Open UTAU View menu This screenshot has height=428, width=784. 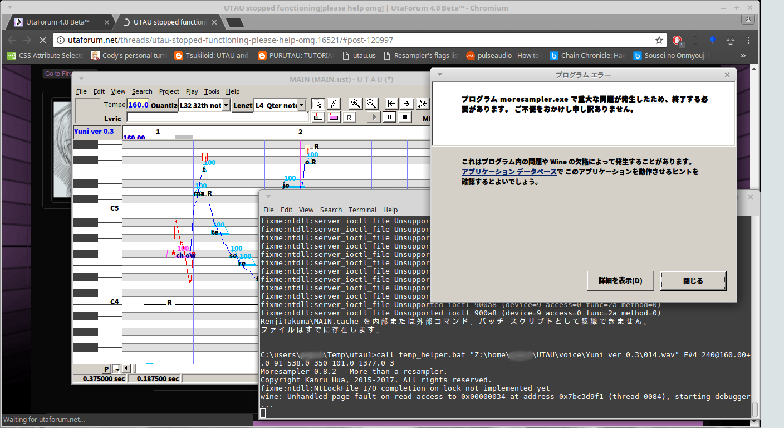[x=118, y=91]
